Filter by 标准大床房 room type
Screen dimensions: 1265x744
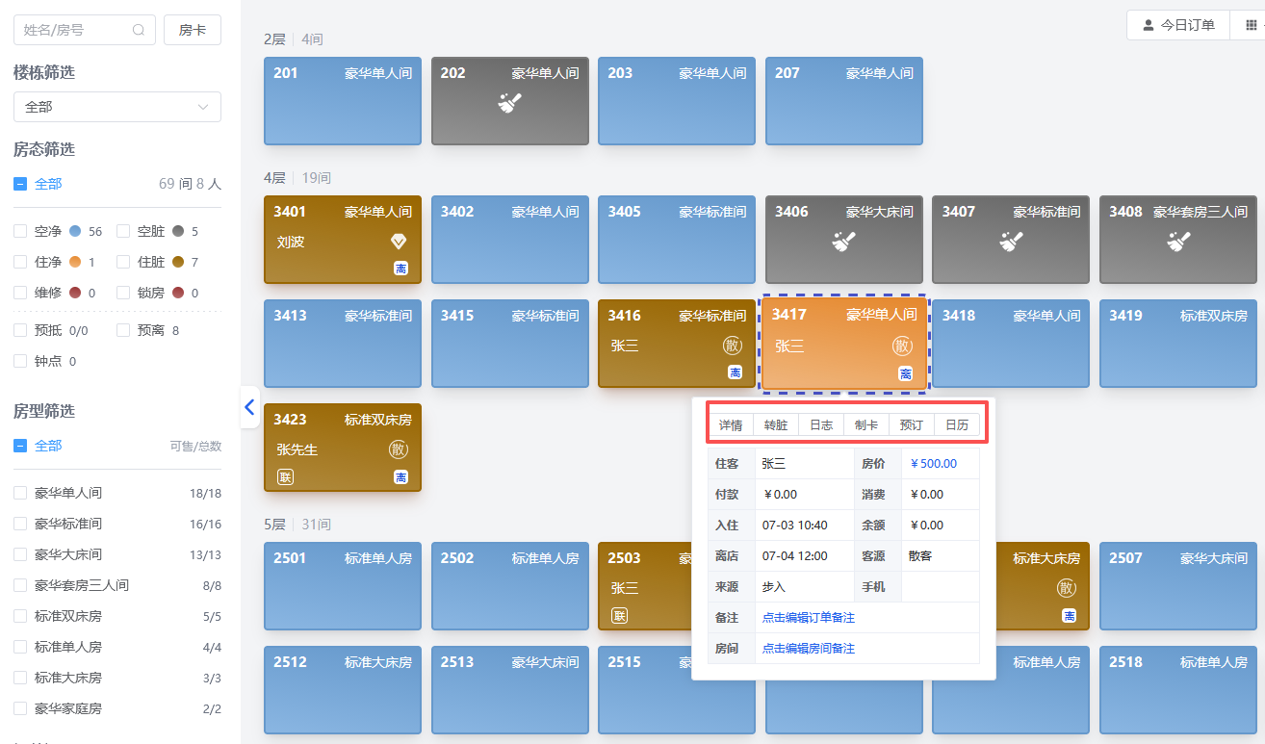pos(20,678)
